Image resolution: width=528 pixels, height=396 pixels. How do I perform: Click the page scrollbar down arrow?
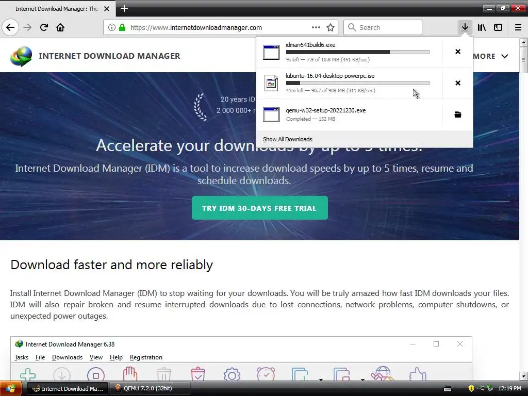[x=523, y=376]
